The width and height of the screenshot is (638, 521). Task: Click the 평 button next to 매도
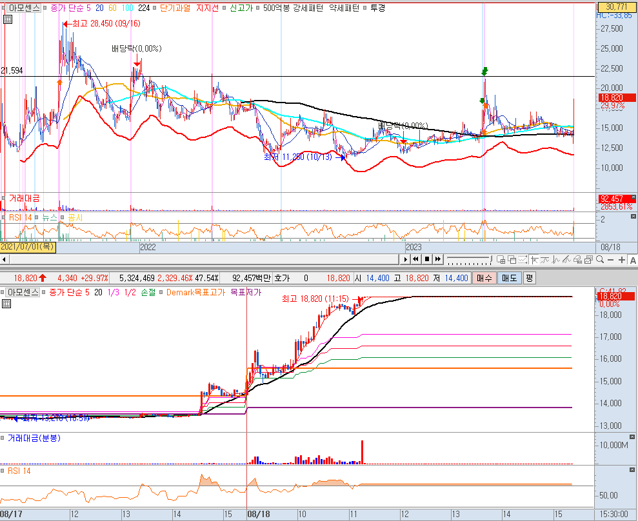pyautogui.click(x=529, y=278)
